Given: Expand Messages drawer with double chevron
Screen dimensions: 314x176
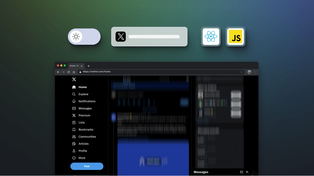Looking at the screenshot, I should coord(247,172).
